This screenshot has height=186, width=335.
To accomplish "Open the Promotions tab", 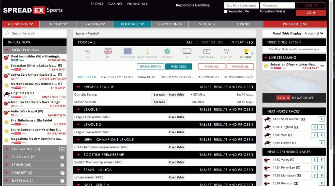I will 295,24.
